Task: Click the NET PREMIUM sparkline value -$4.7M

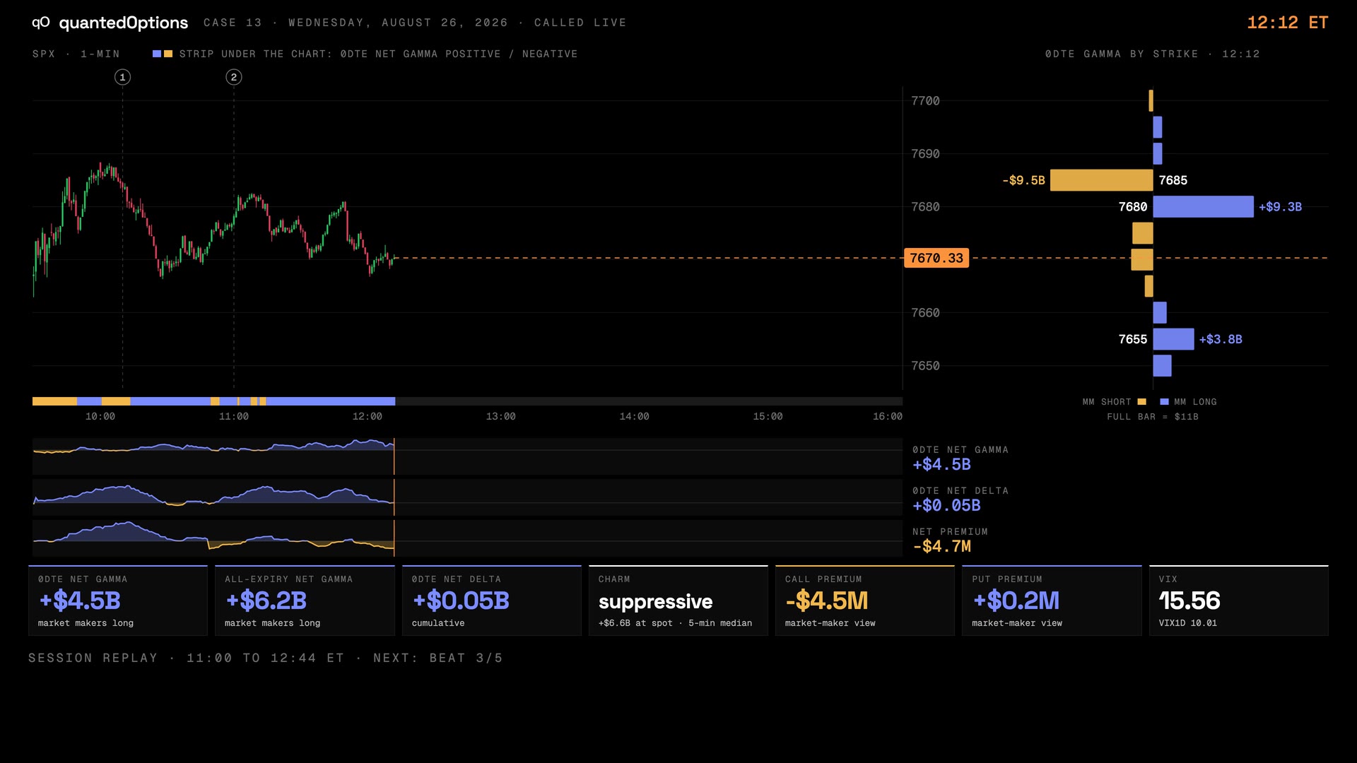Action: click(x=941, y=546)
